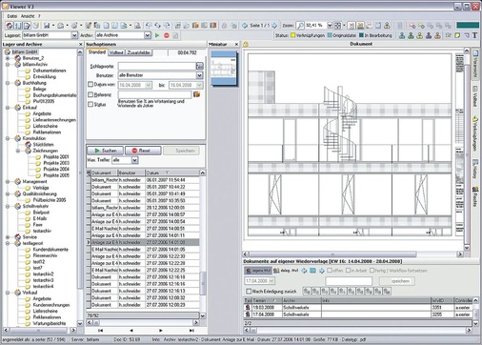Viewport: 482px width, 345px height.
Task: Toggle the offen checkbox
Action: [330, 271]
